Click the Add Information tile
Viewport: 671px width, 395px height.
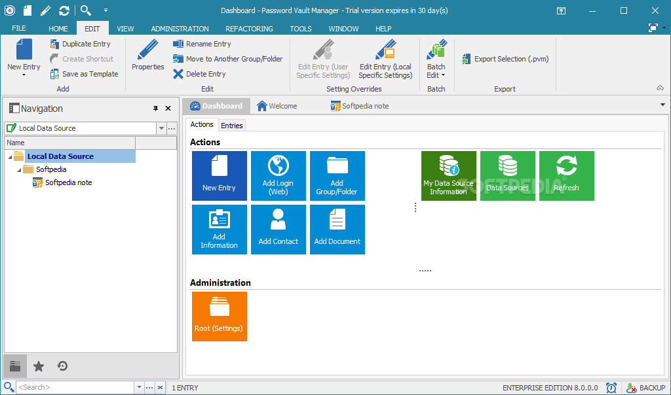[x=219, y=230]
